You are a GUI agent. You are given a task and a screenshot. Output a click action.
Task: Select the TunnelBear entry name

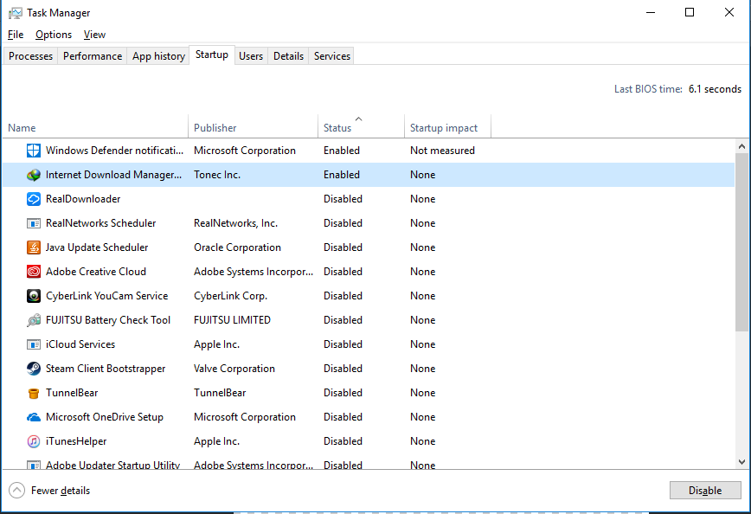pos(72,393)
